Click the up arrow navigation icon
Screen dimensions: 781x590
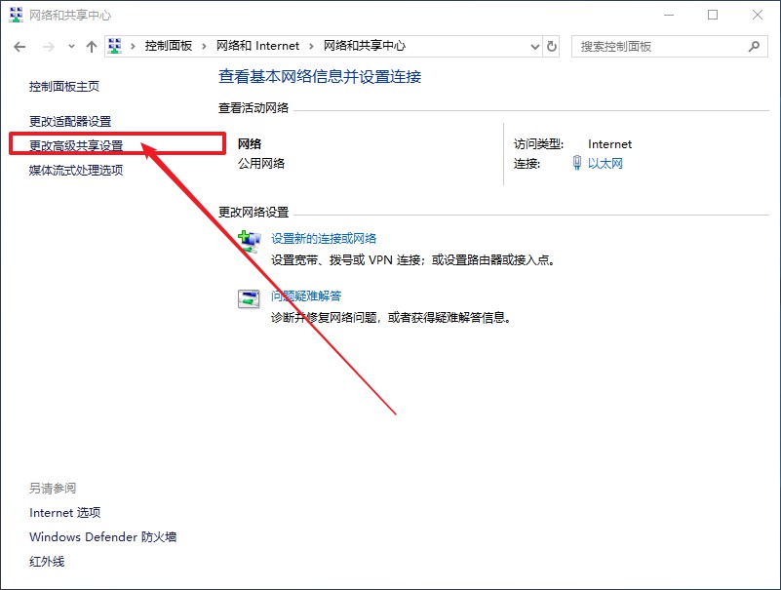[x=91, y=45]
